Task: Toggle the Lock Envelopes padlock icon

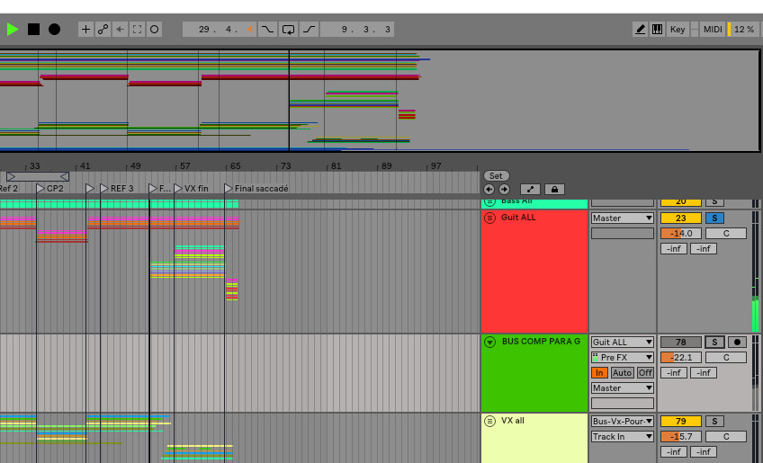Action: point(554,189)
